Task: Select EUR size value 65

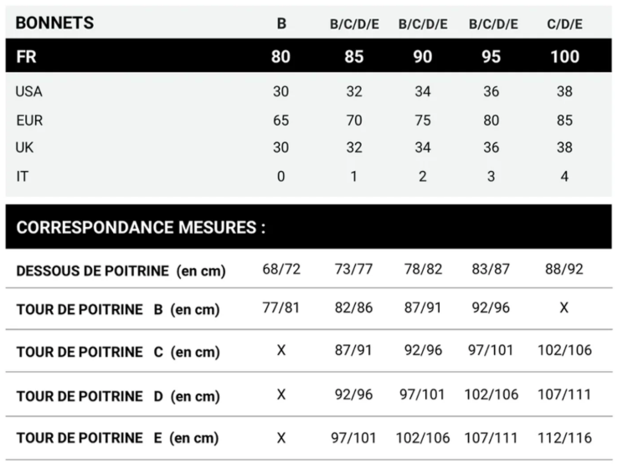Action: coord(281,121)
